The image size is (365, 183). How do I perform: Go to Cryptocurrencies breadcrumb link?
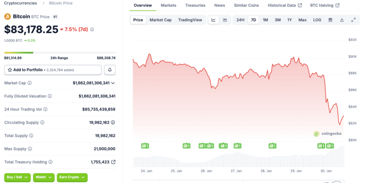pos(20,3)
